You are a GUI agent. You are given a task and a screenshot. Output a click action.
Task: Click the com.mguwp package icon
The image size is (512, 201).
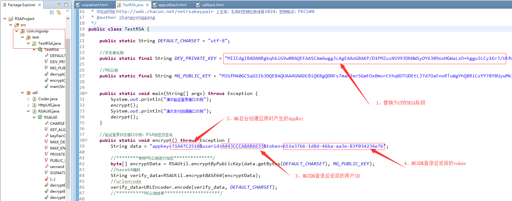[23, 31]
